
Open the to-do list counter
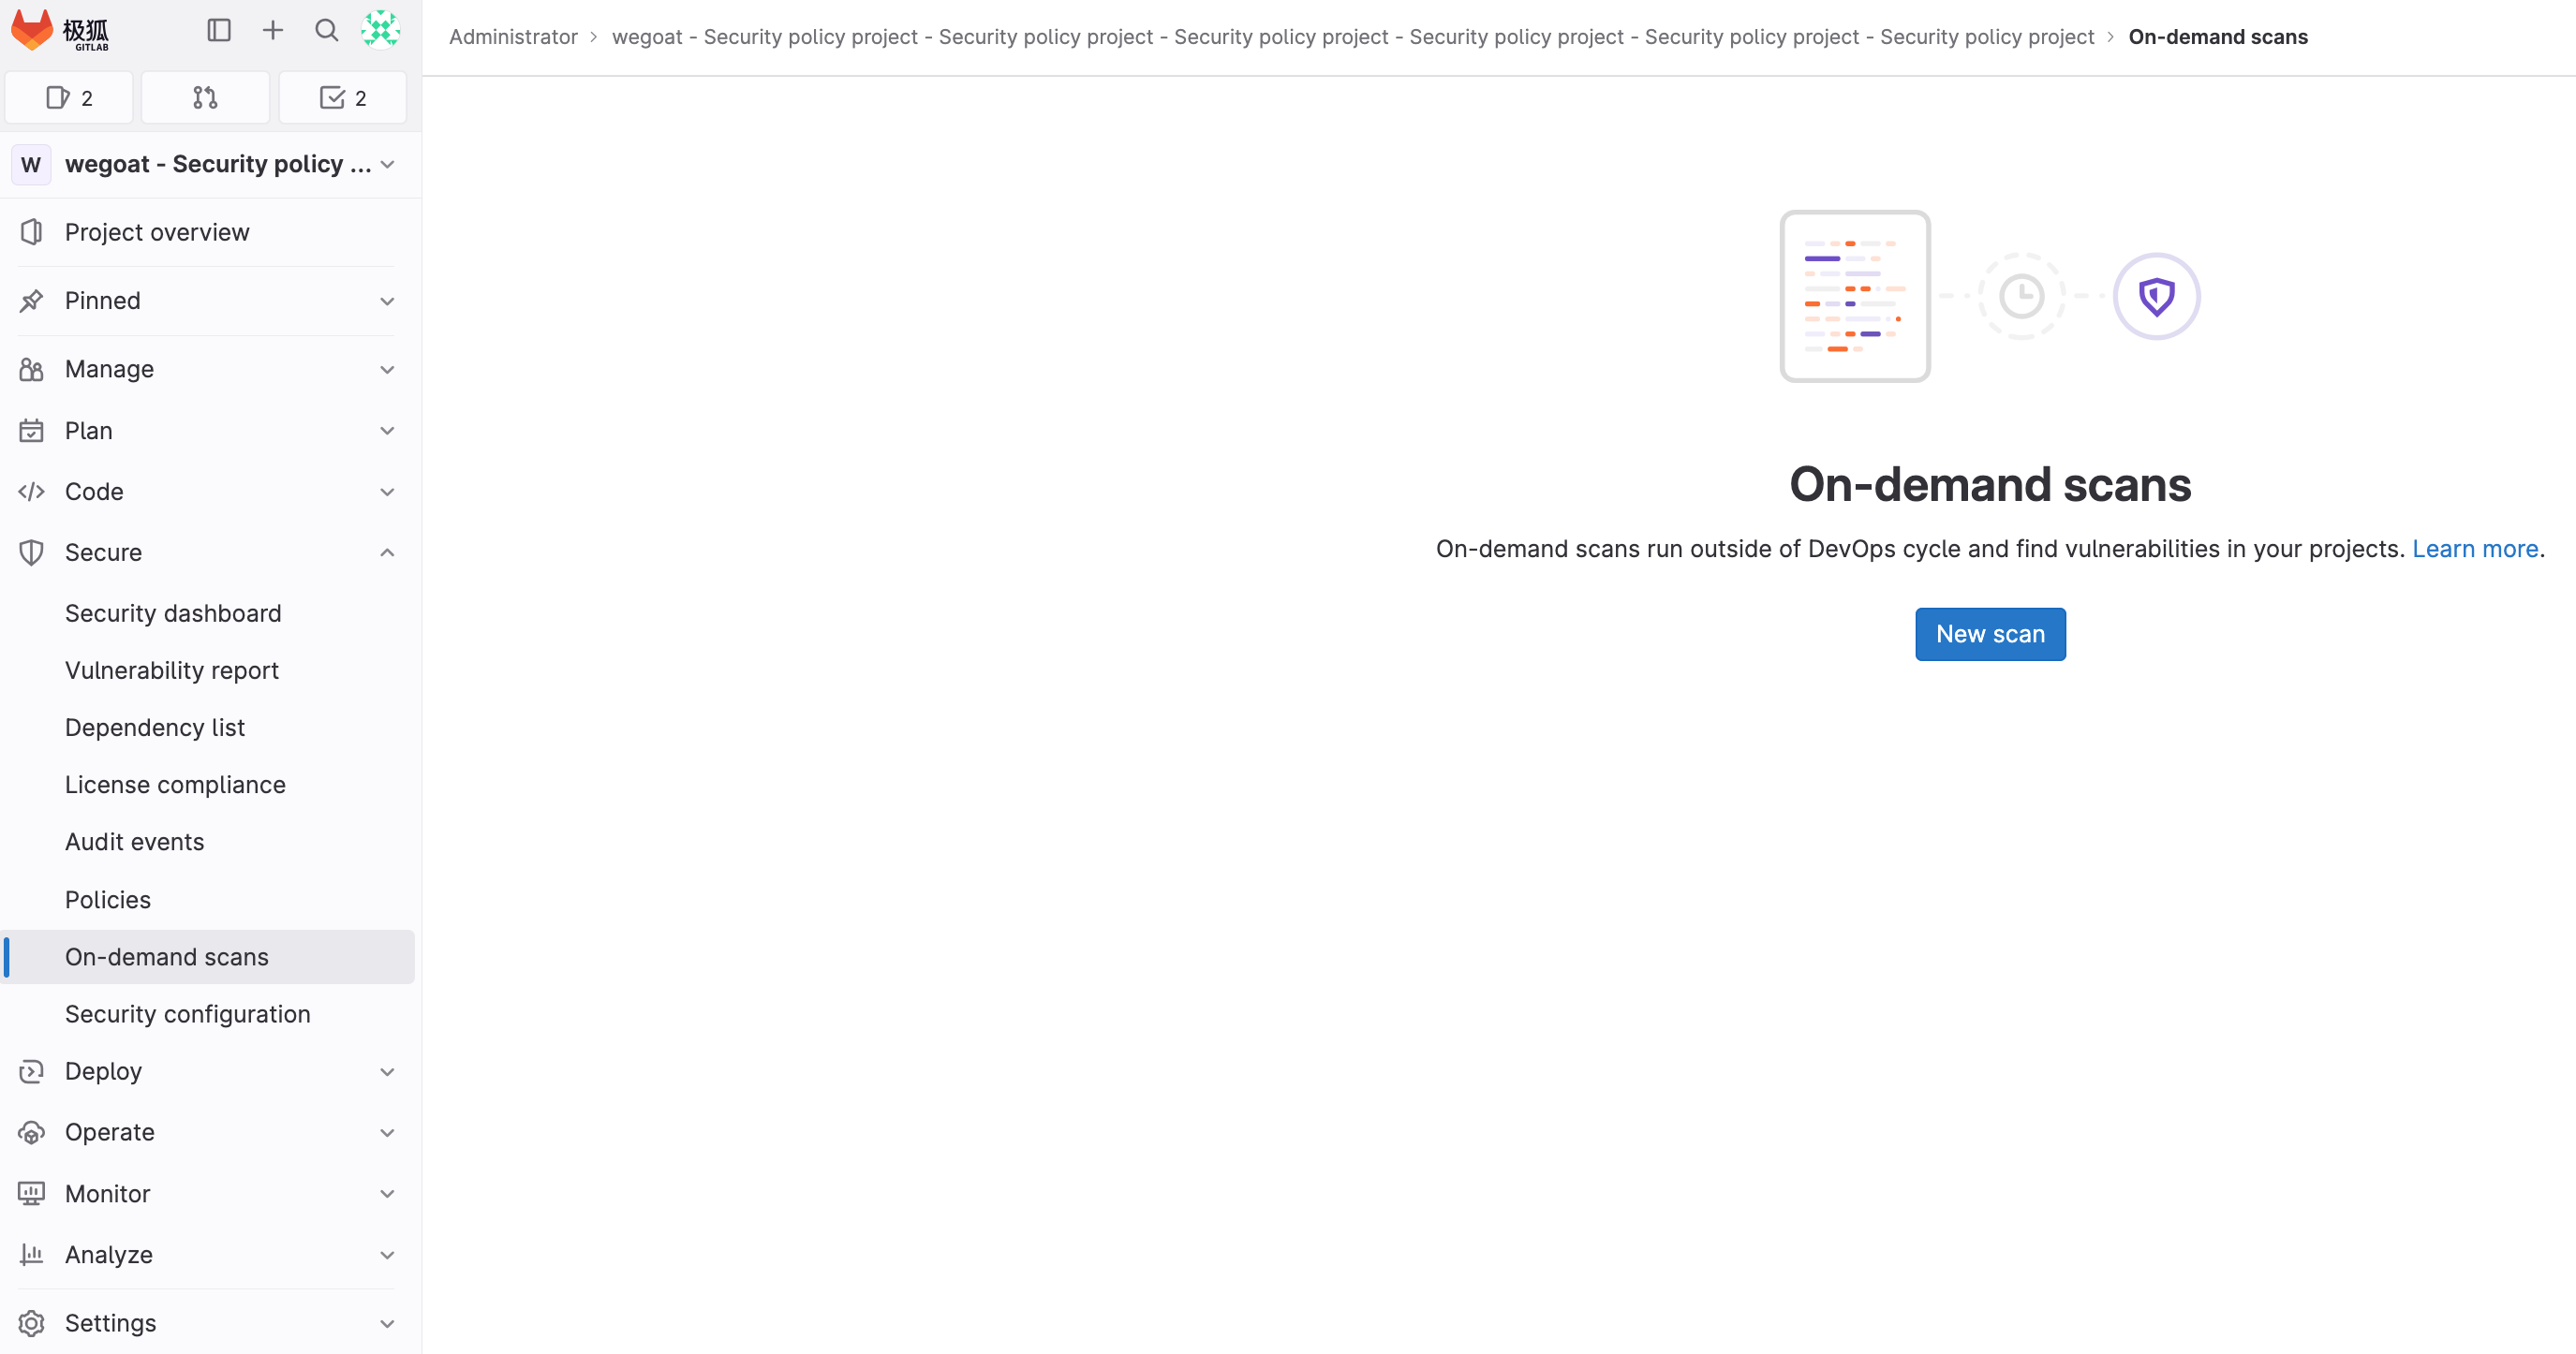point(343,98)
